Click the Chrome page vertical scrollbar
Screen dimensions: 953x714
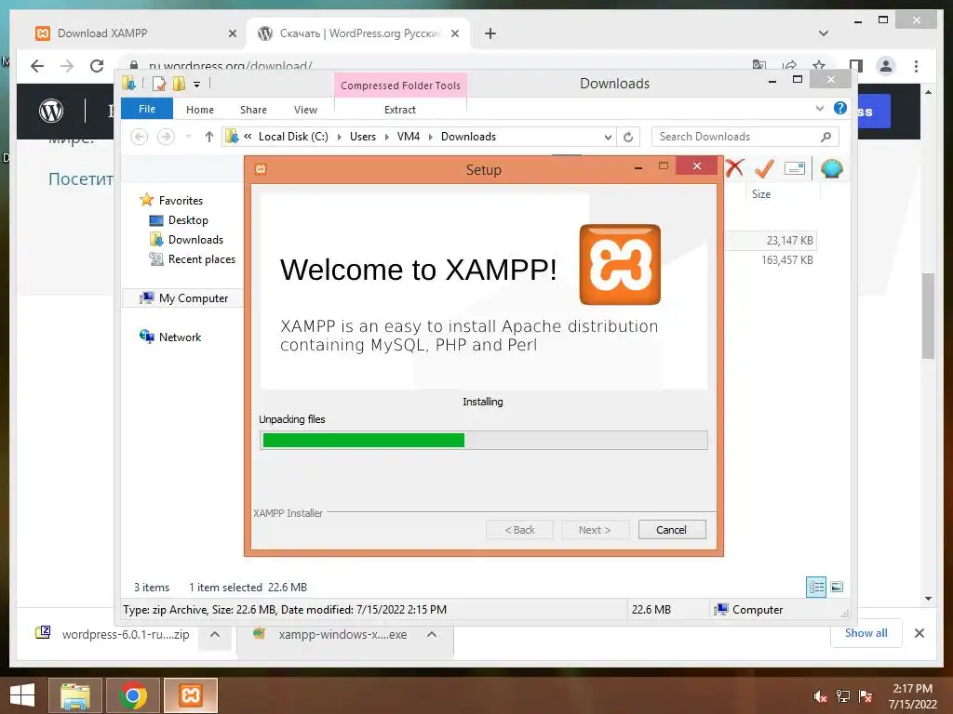[x=928, y=316]
